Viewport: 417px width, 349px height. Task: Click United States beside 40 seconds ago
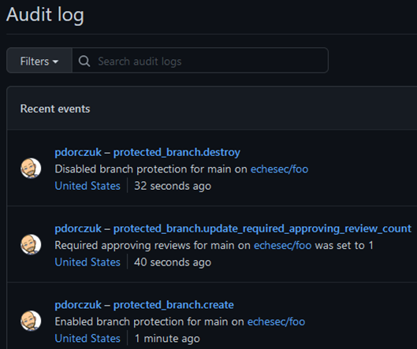tap(87, 262)
